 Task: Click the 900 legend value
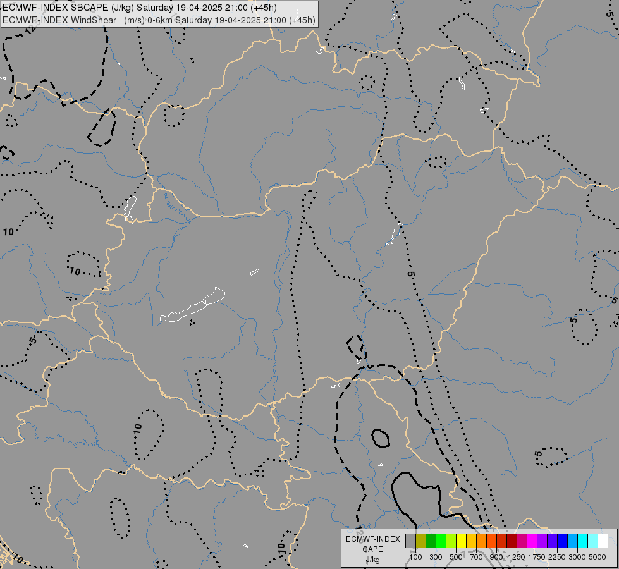click(x=496, y=557)
